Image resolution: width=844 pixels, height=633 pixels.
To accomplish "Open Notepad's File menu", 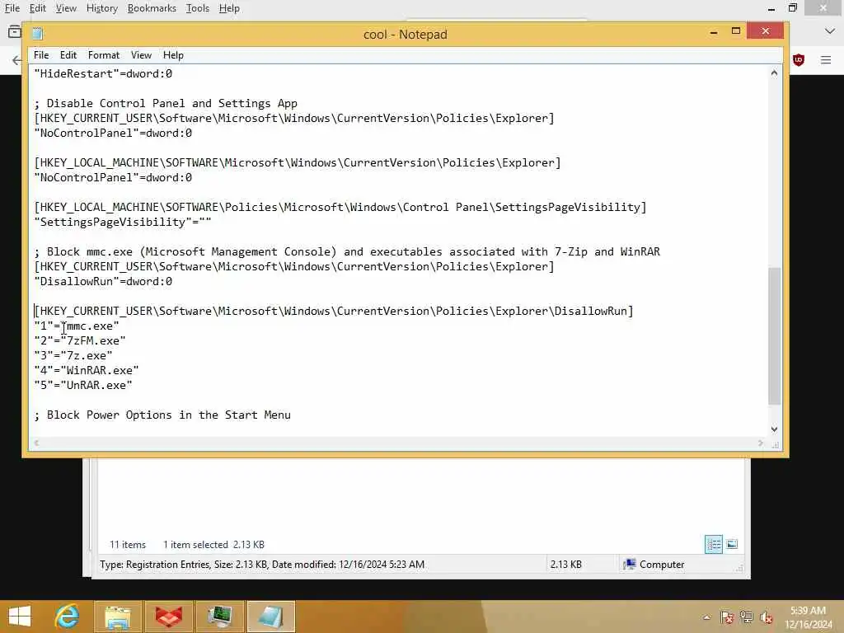I will (x=41, y=55).
